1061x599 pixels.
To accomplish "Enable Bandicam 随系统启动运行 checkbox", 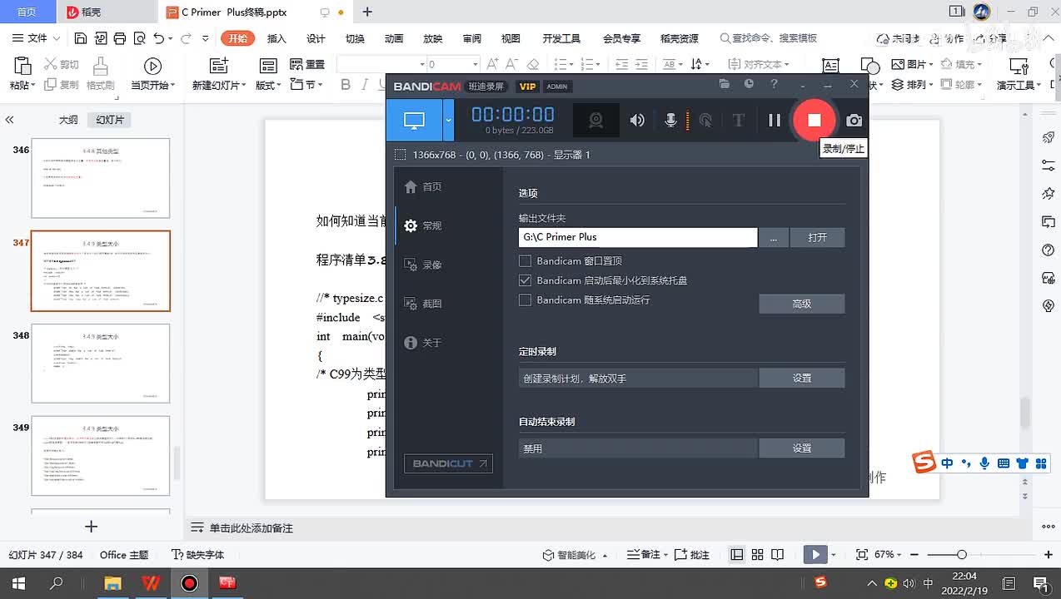I will 525,300.
